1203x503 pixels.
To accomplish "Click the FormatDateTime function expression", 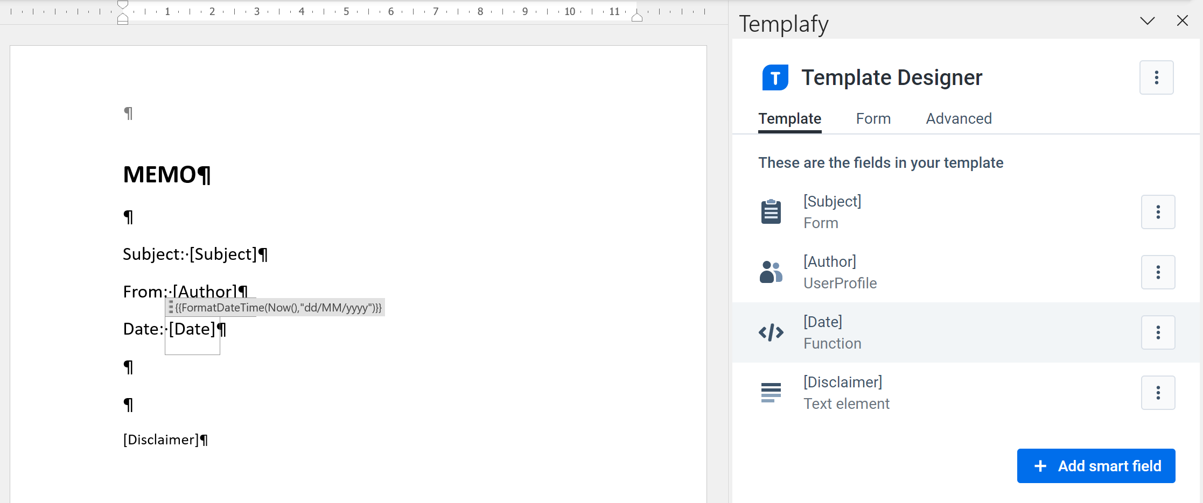I will click(278, 307).
